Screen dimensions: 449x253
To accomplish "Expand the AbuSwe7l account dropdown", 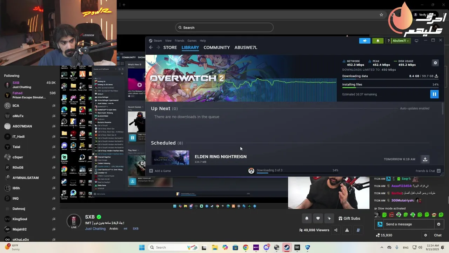I will click(401, 41).
